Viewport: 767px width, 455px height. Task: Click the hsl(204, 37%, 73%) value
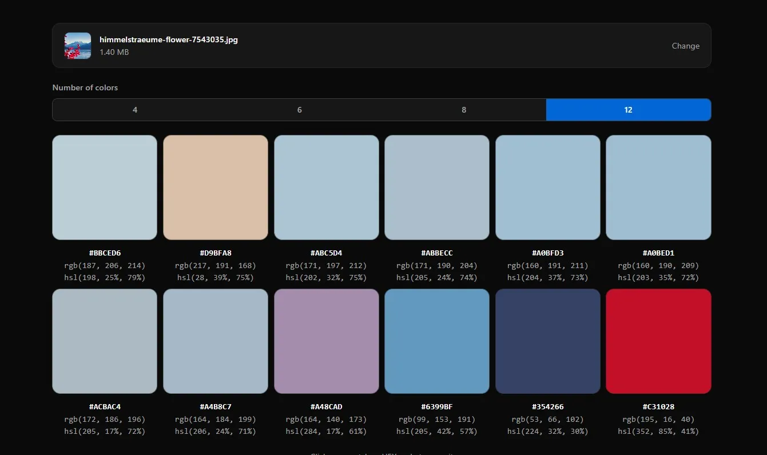(x=548, y=278)
